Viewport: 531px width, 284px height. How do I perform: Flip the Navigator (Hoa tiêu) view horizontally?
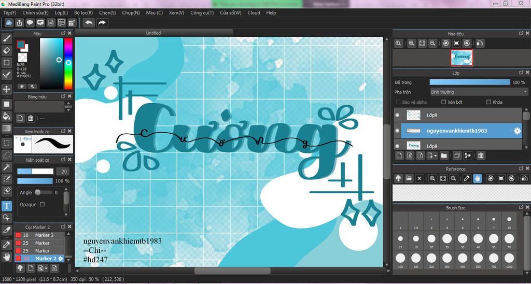coord(480,44)
